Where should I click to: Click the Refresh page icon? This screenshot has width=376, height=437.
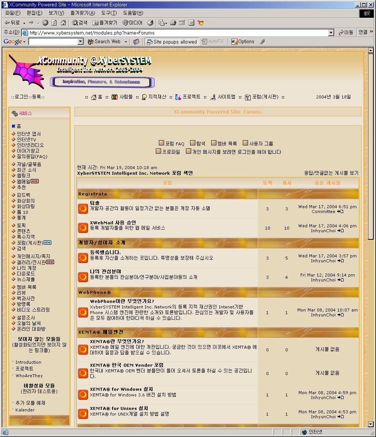pyautogui.click(x=54, y=23)
